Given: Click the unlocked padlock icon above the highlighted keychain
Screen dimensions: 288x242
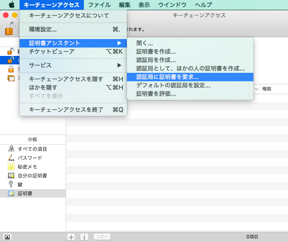Looking at the screenshot, I should [11, 51].
